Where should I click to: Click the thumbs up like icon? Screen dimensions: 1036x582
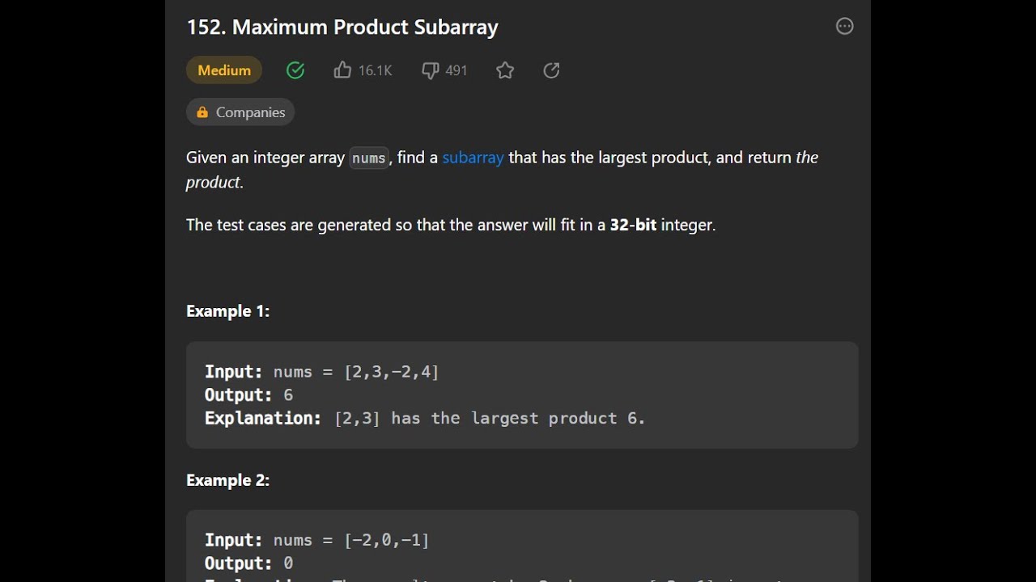pyautogui.click(x=342, y=70)
